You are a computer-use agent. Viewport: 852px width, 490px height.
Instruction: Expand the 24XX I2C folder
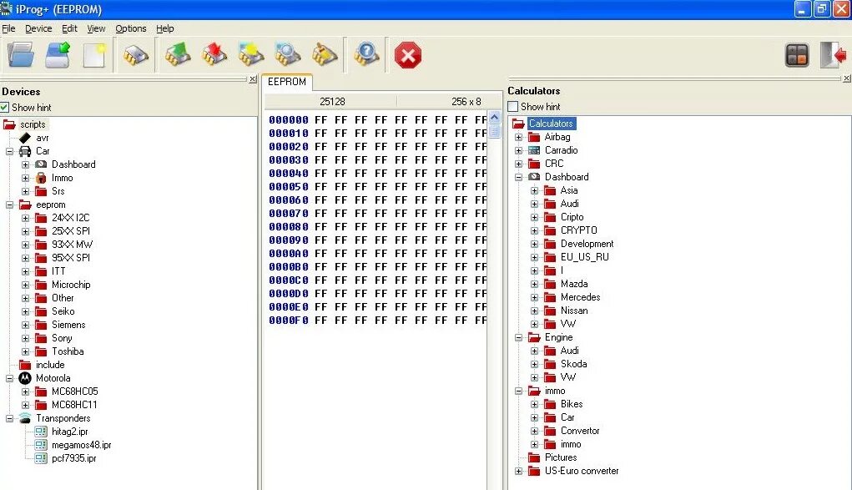click(25, 218)
